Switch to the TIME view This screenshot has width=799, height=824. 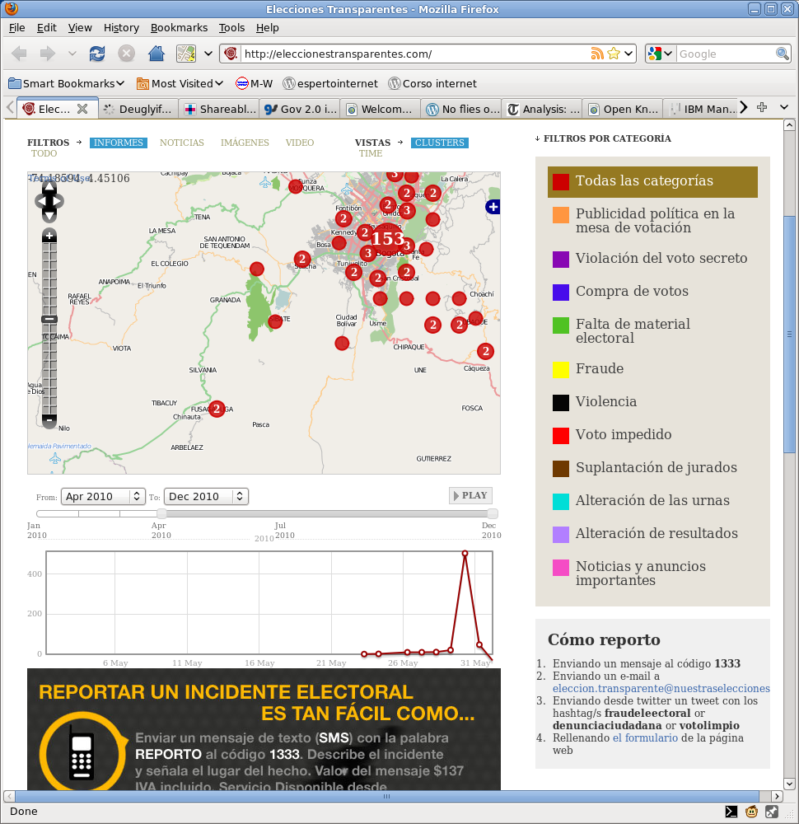[371, 153]
